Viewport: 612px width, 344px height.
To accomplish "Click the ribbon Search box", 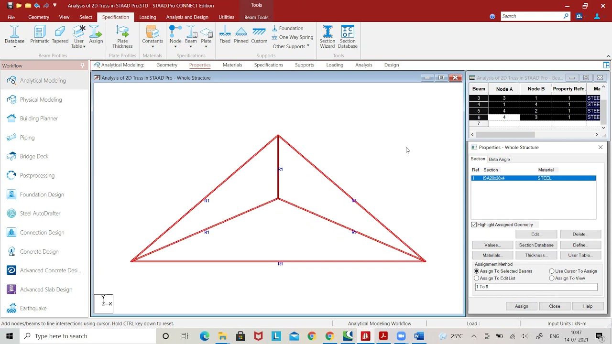I will (x=535, y=16).
